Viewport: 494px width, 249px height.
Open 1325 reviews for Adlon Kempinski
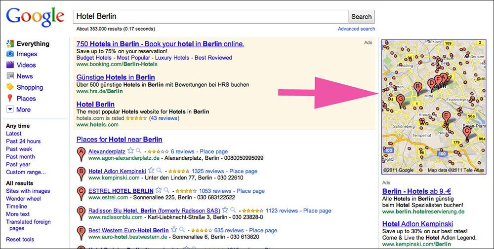[207, 172]
